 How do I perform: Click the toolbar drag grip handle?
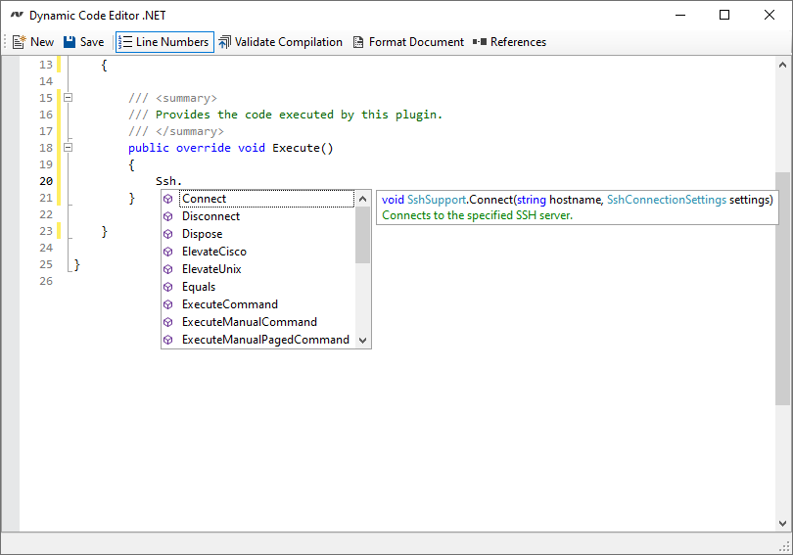[x=6, y=42]
